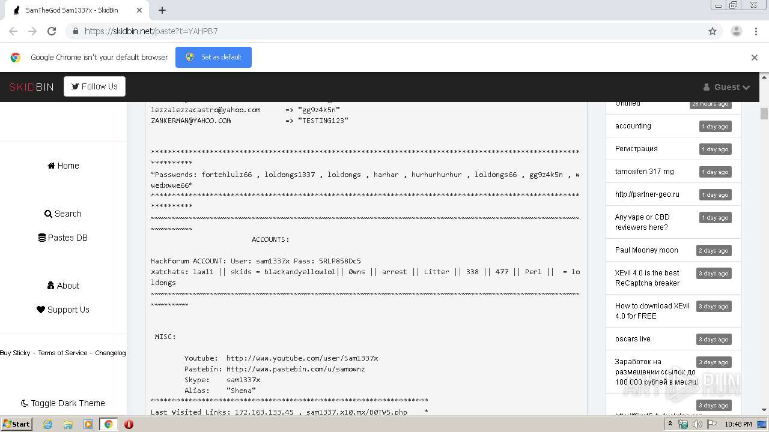Click Changelog link
This screenshot has width=769, height=432.
click(x=111, y=353)
